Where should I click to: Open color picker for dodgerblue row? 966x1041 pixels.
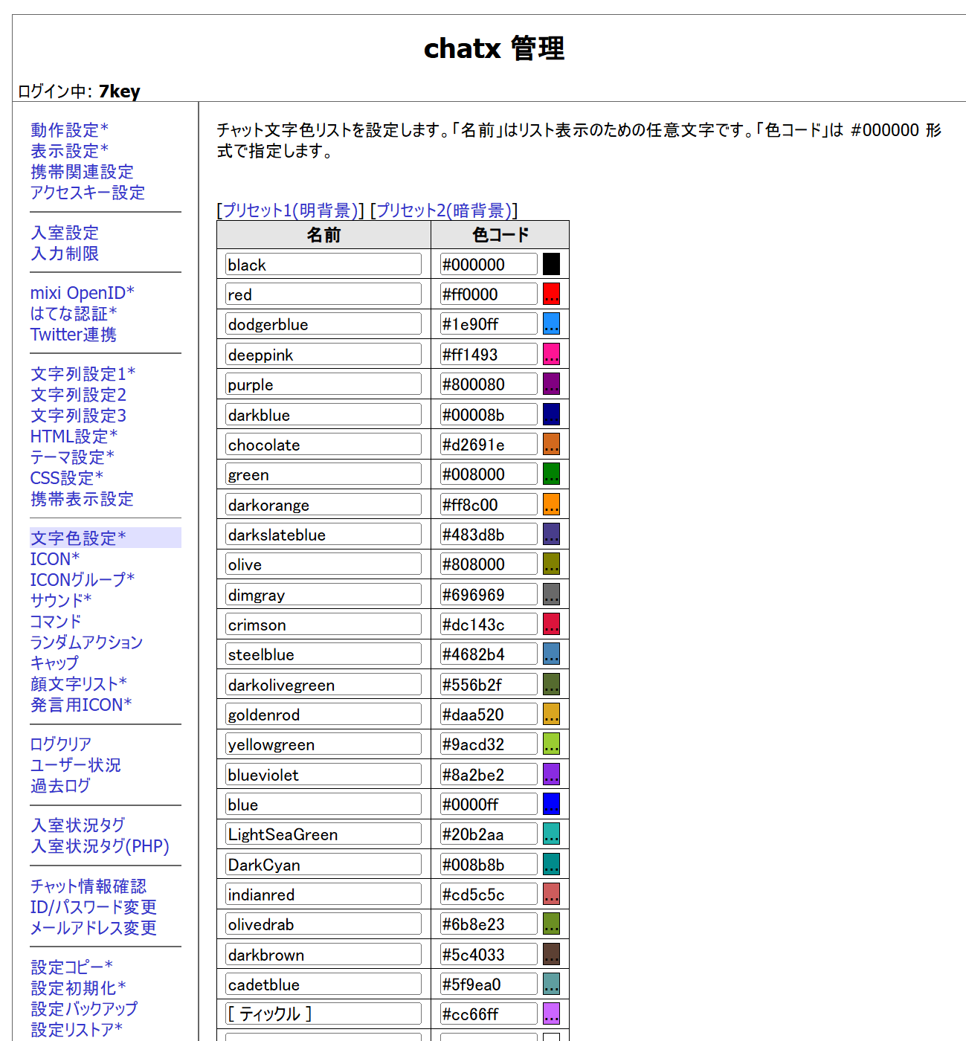[551, 324]
